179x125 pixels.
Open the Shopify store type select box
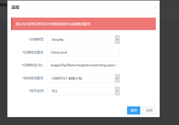84,40
